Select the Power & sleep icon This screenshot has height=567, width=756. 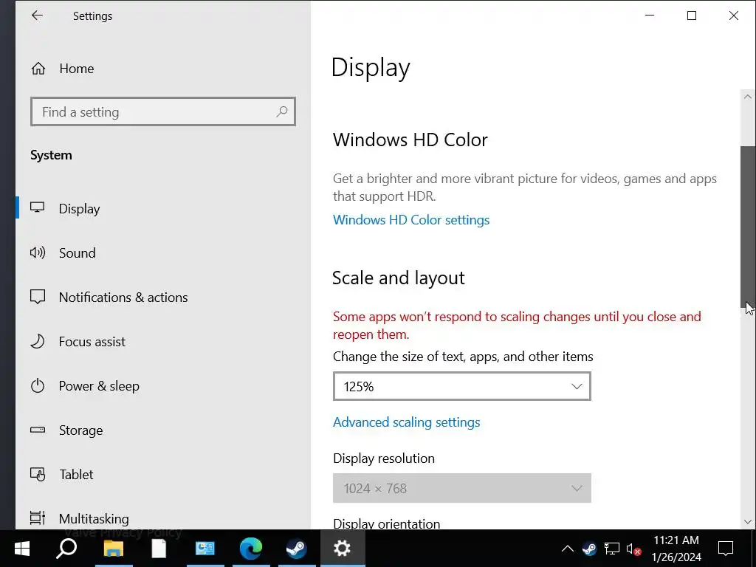click(x=38, y=385)
